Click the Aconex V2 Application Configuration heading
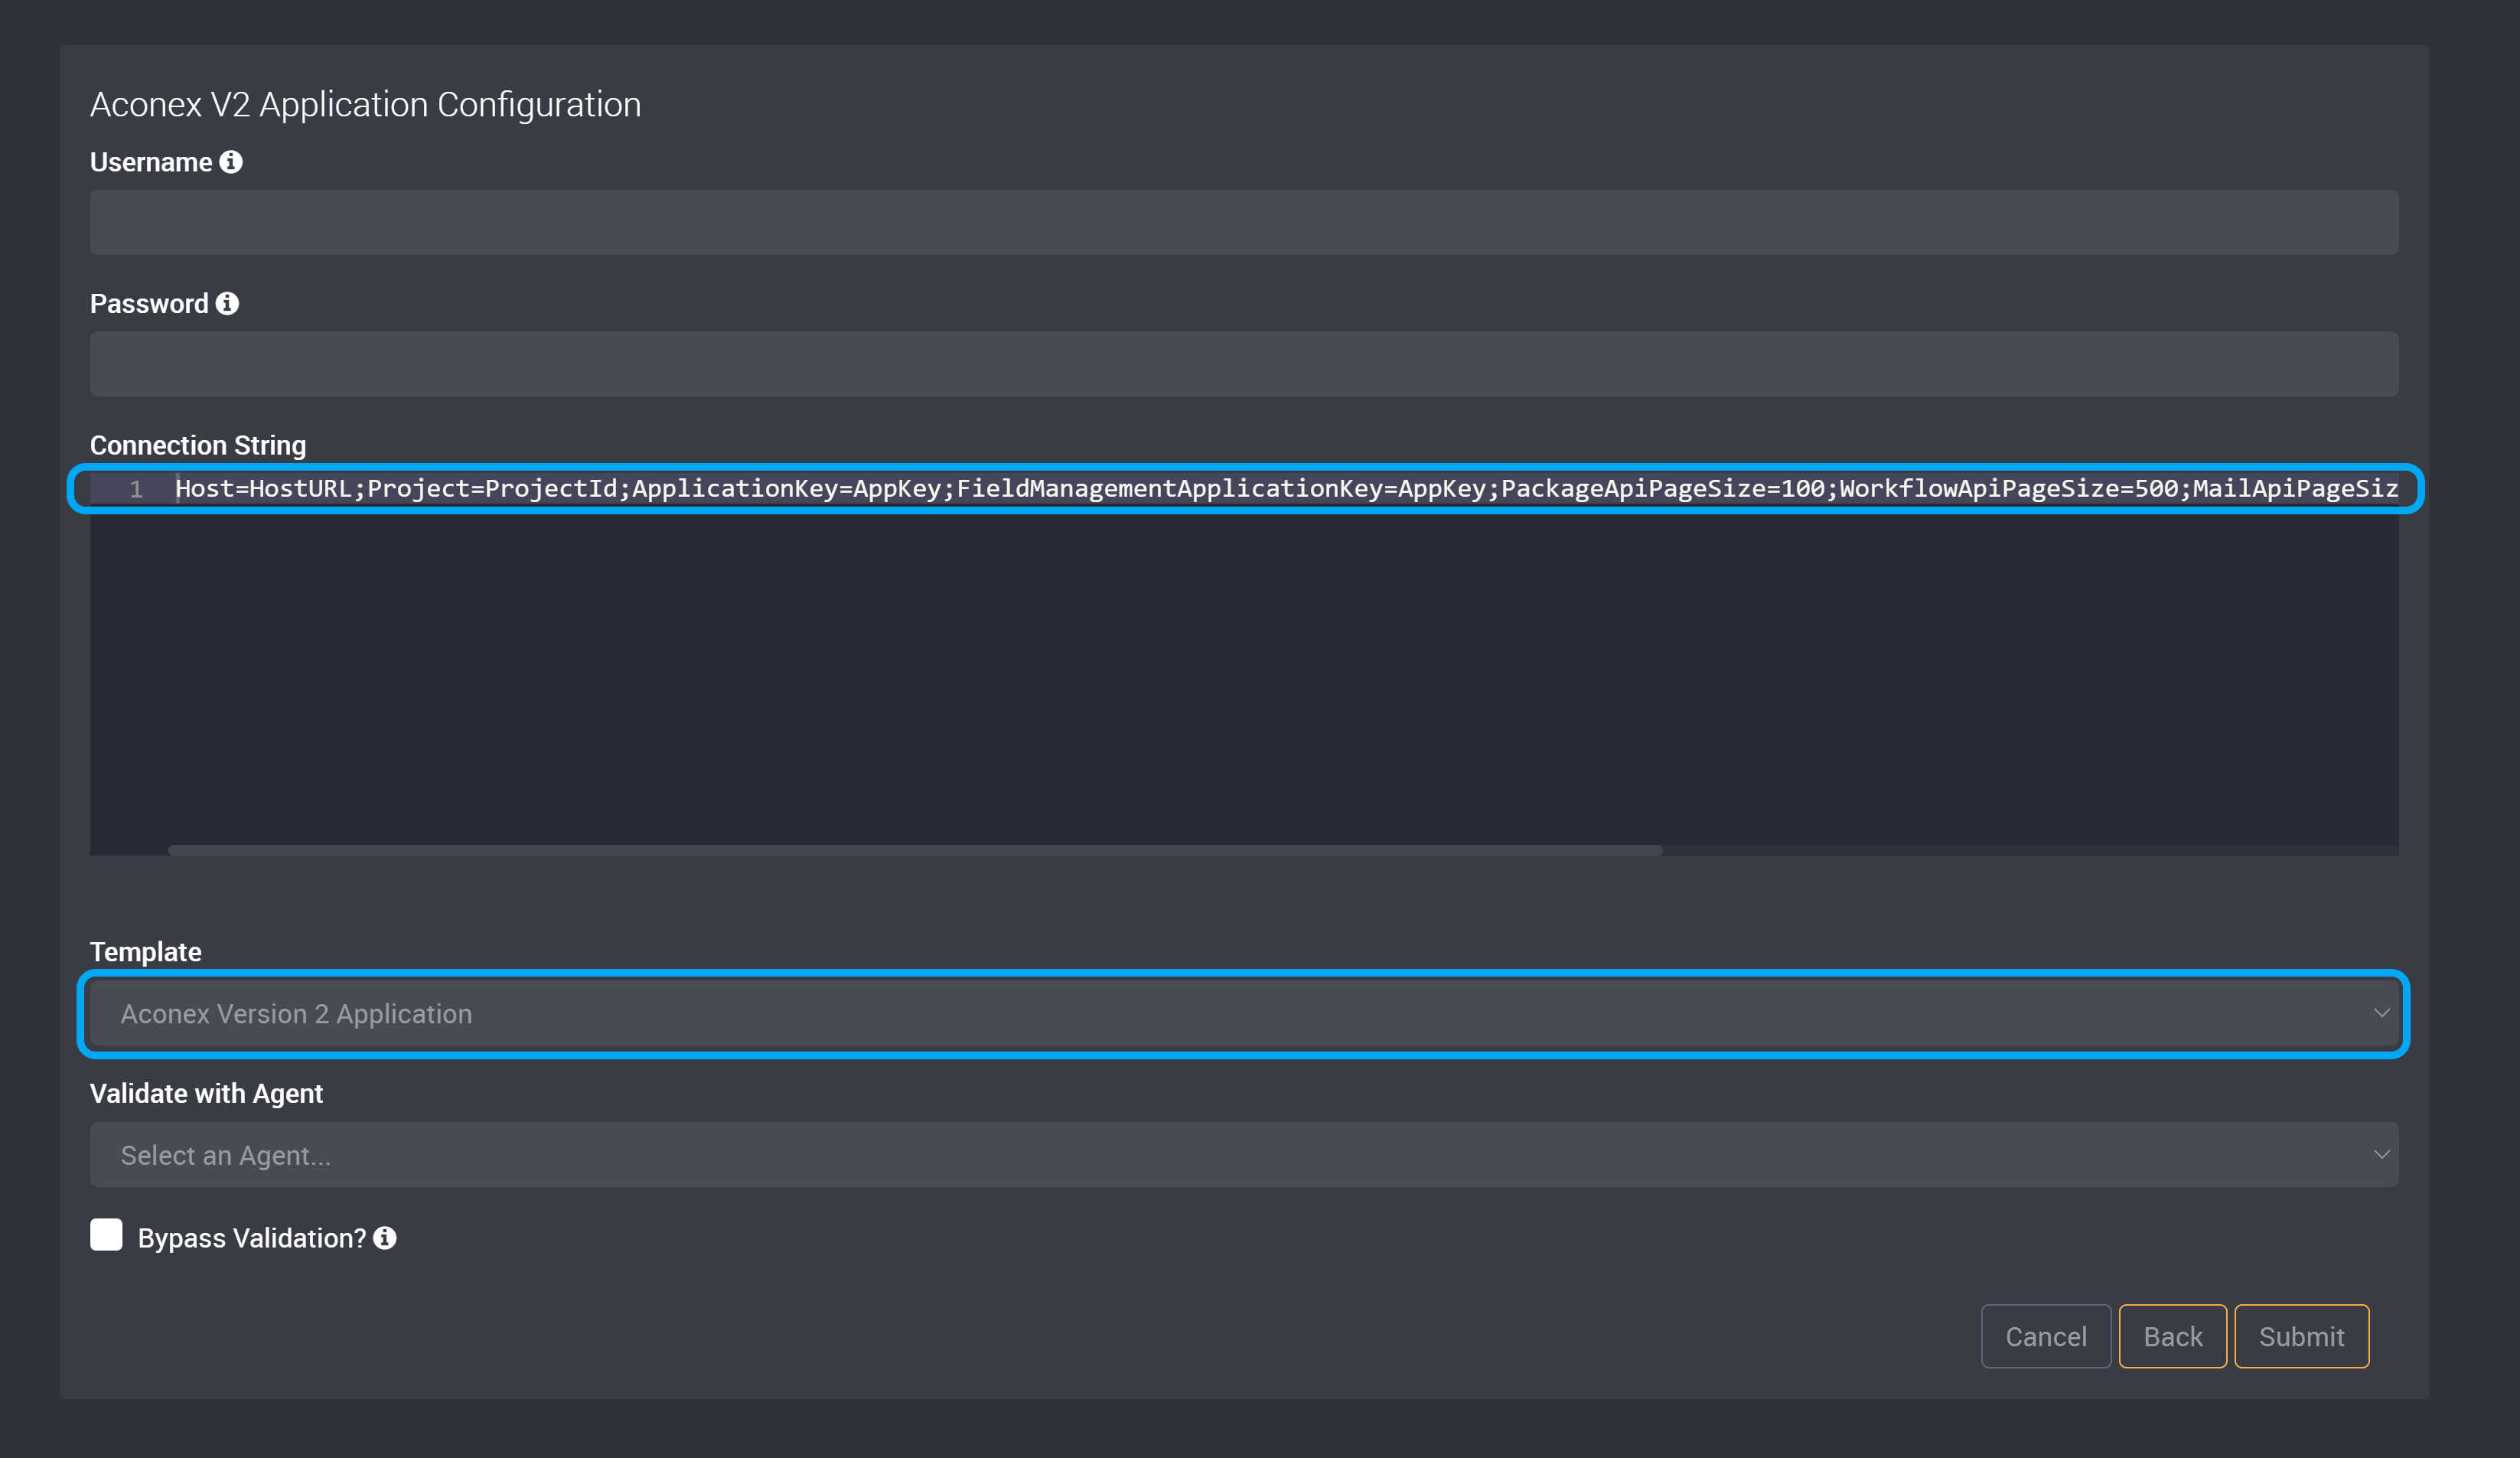 pyautogui.click(x=365, y=105)
